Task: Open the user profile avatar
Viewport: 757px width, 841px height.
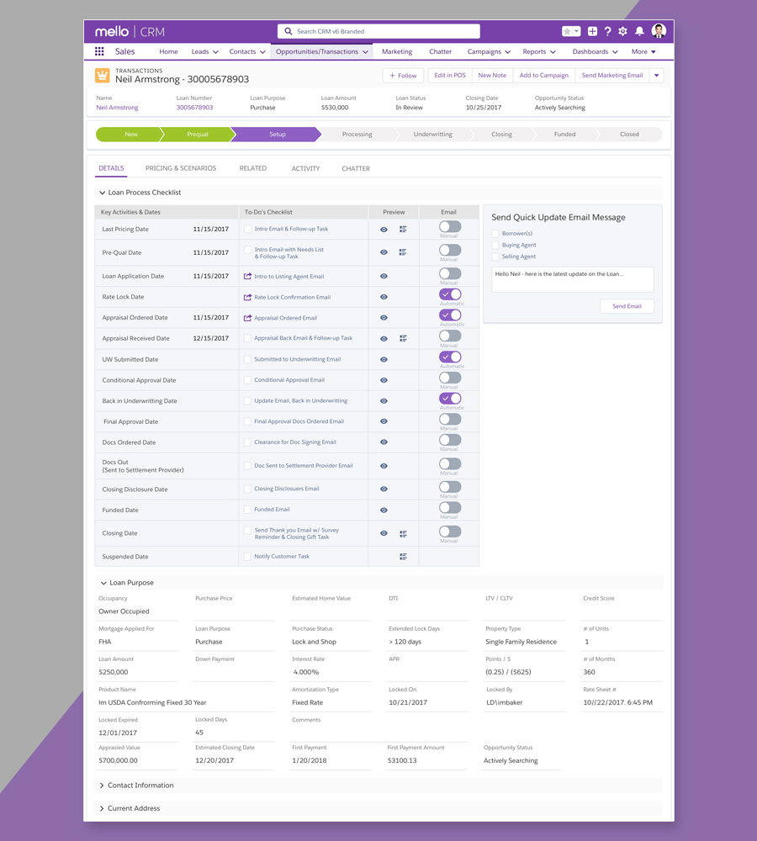Action: [x=659, y=30]
